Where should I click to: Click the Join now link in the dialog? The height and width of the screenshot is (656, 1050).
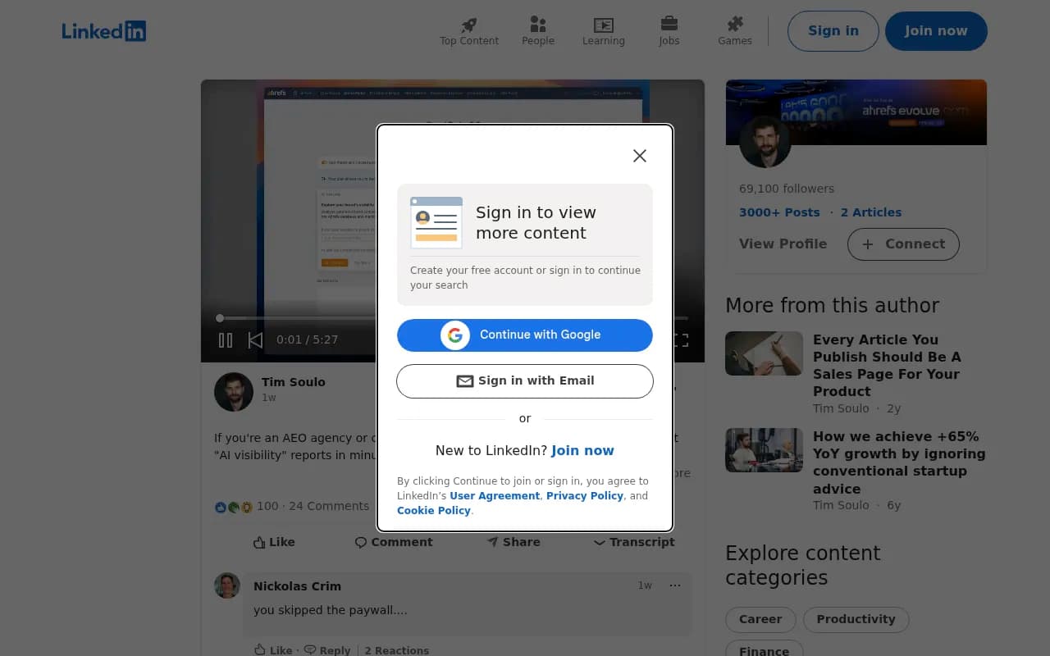pos(582,450)
